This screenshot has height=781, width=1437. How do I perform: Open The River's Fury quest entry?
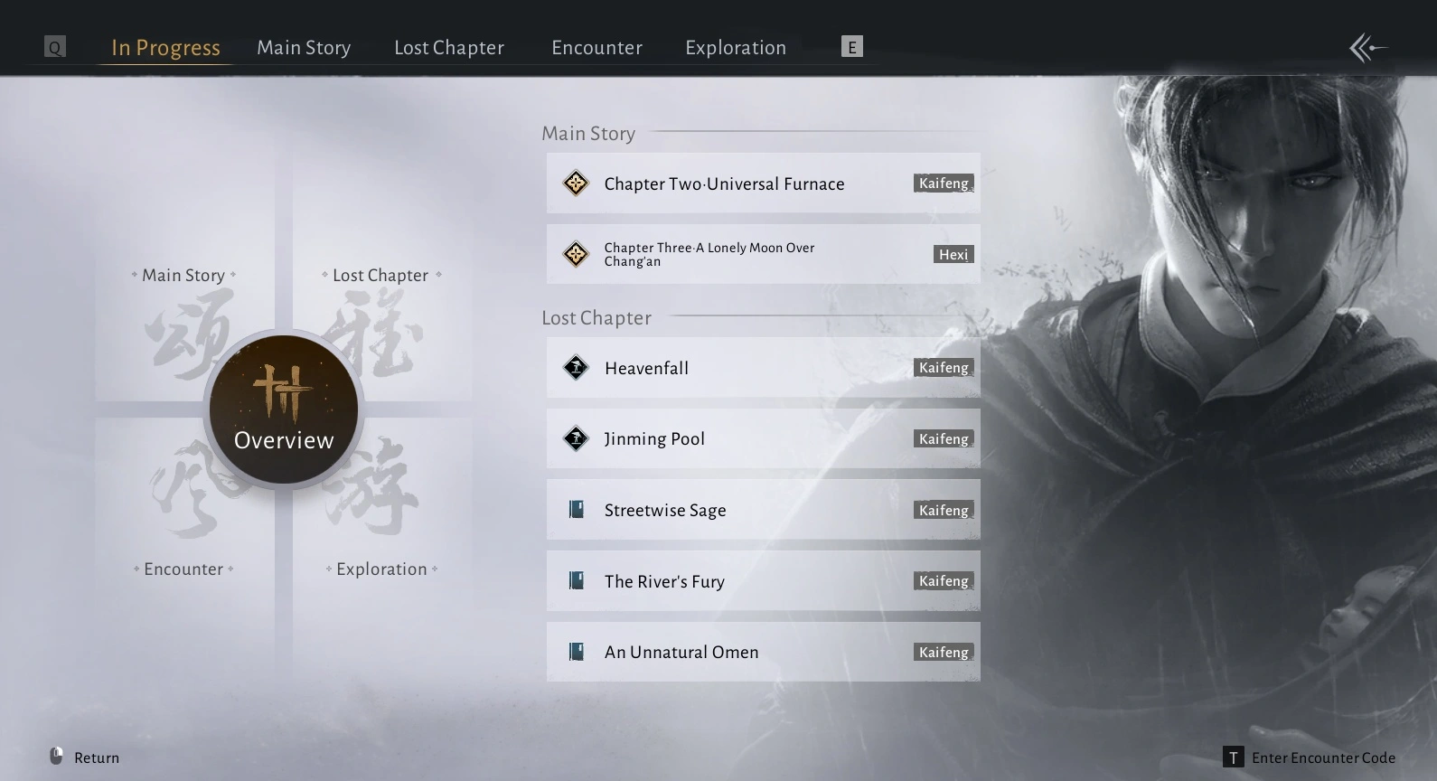763,580
